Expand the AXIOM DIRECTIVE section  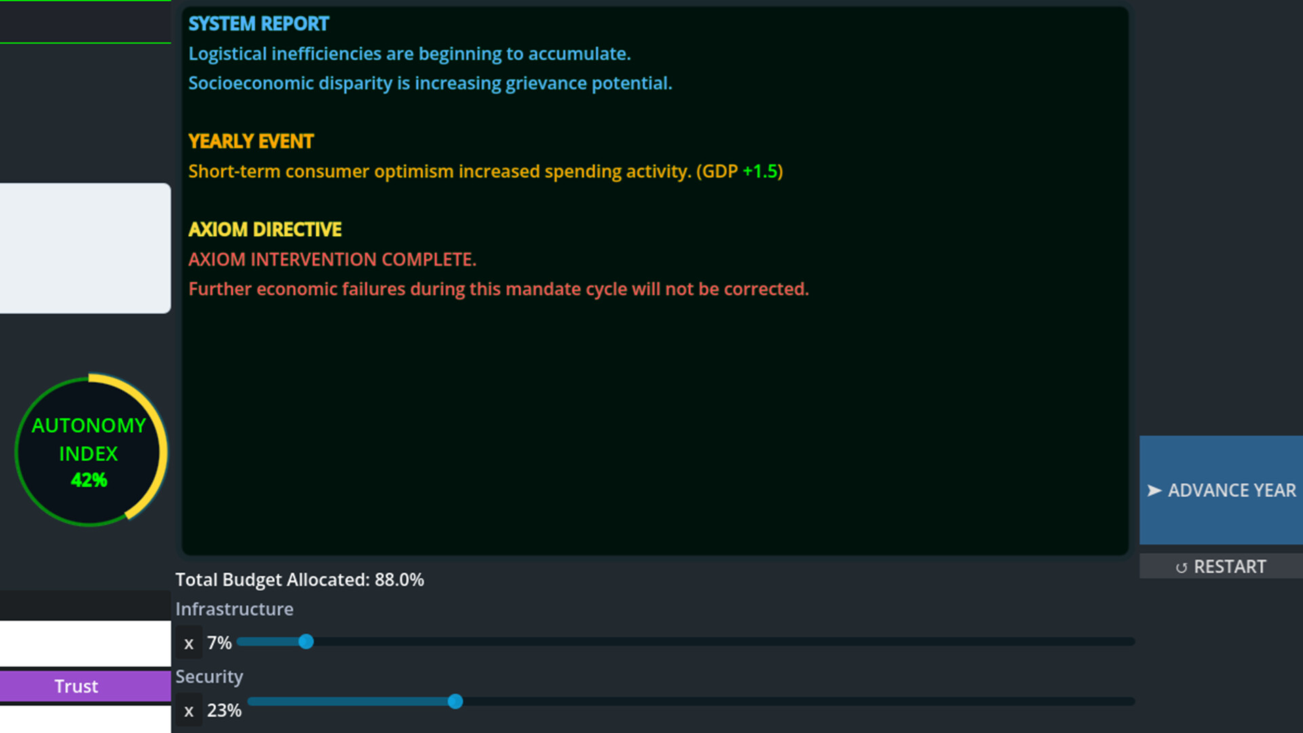click(x=265, y=229)
